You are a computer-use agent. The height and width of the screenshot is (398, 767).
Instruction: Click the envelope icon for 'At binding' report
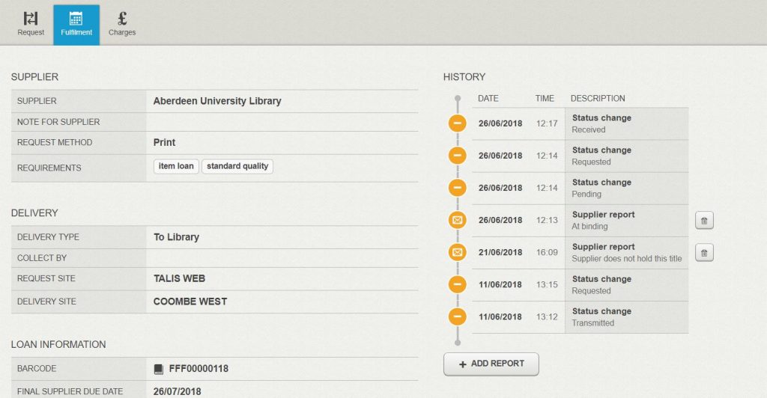point(458,220)
